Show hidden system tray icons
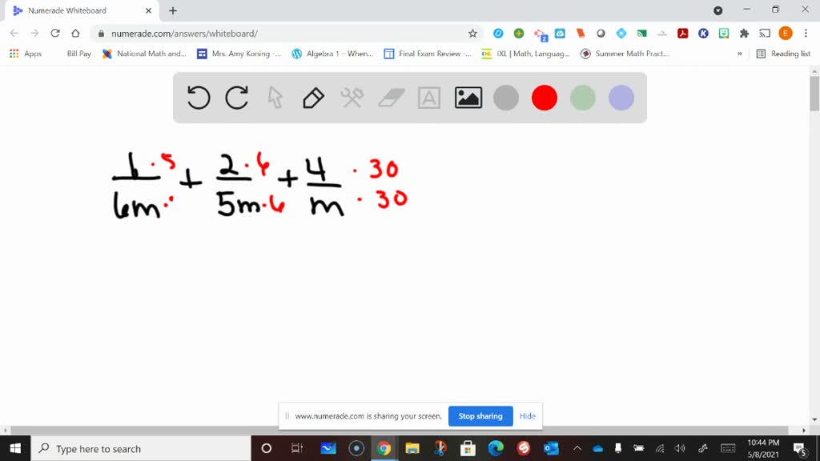The image size is (820, 461). (577, 448)
